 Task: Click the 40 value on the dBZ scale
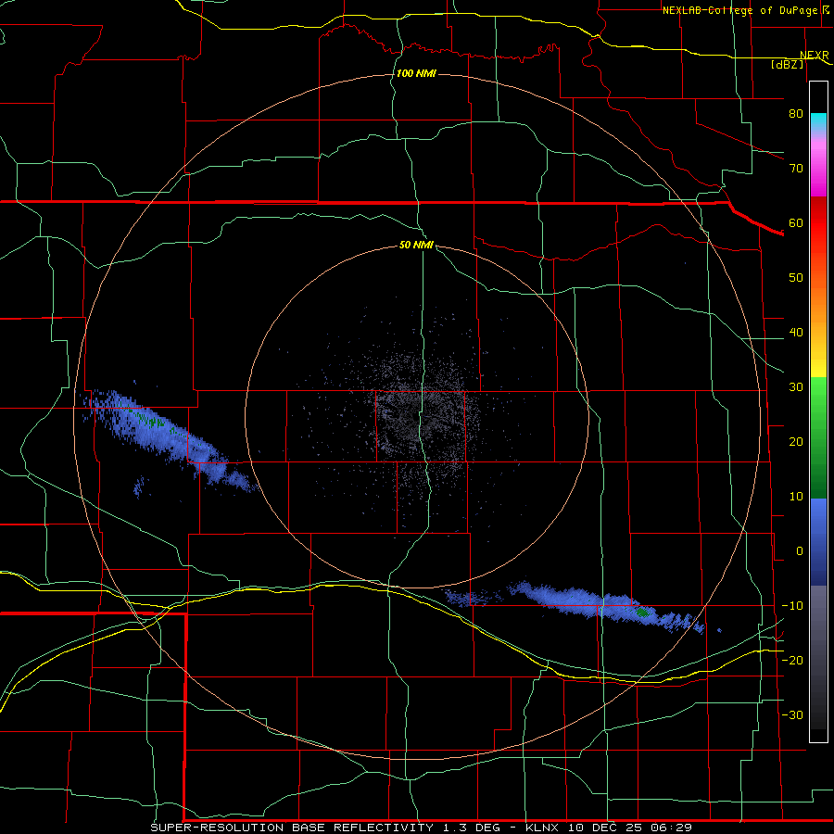(796, 333)
